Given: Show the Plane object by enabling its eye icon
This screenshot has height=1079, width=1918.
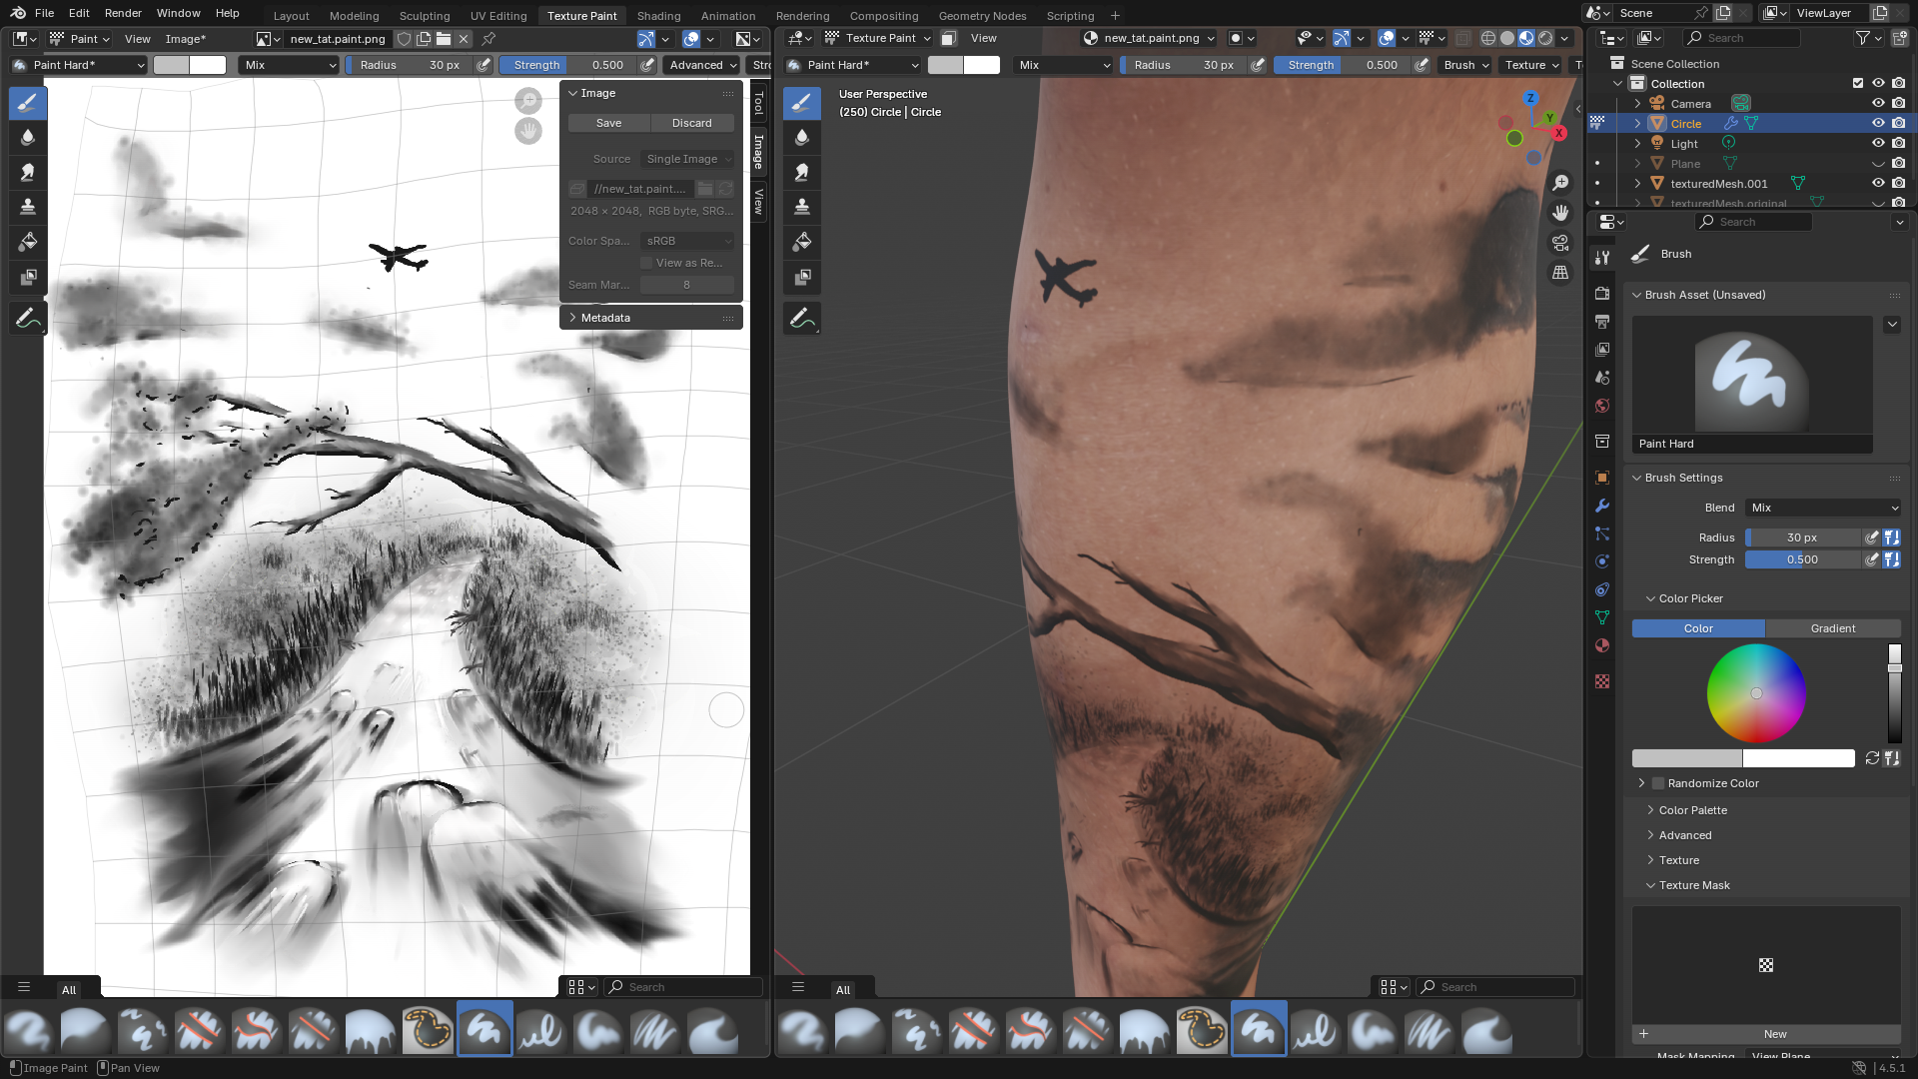Looking at the screenshot, I should click(x=1878, y=164).
